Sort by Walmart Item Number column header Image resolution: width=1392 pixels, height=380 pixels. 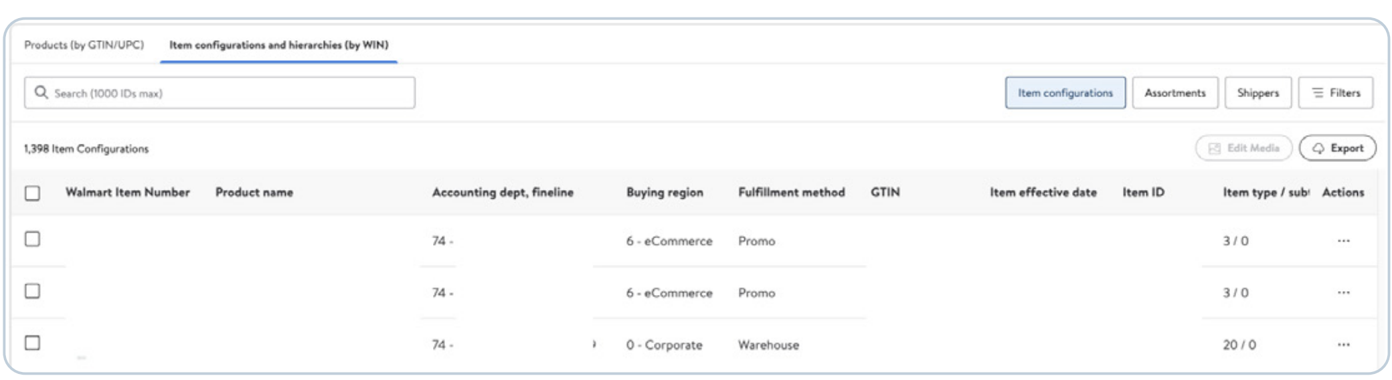click(x=128, y=193)
